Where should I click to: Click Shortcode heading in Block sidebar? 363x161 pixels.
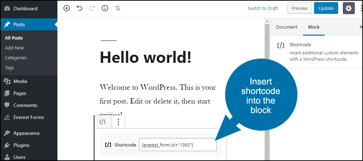[x=300, y=45]
